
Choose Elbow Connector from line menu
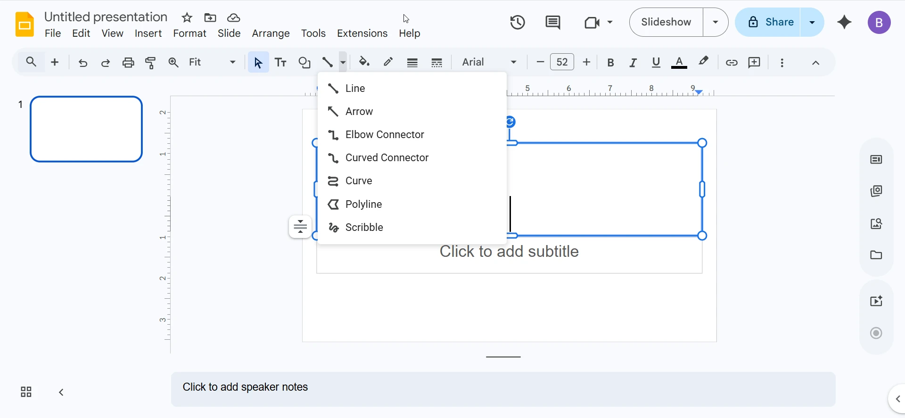coord(385,135)
